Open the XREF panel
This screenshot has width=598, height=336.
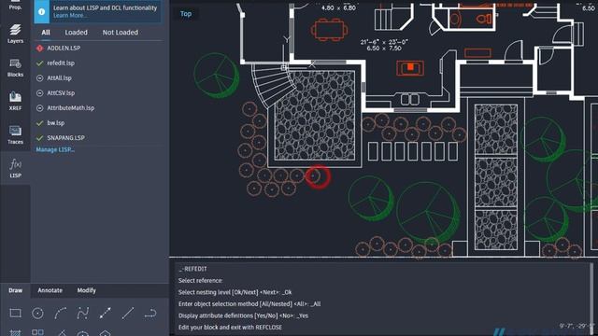(15, 101)
